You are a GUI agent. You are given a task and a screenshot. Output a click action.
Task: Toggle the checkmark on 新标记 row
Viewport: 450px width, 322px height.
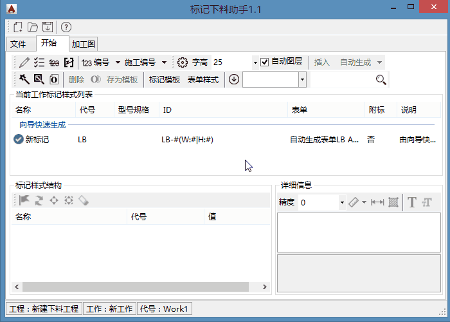(19, 140)
